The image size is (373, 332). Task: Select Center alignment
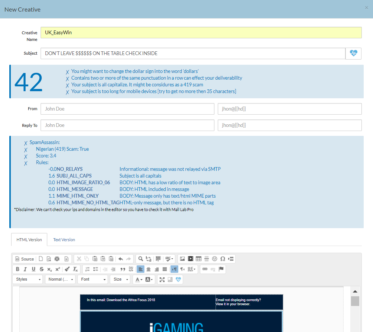point(149,269)
